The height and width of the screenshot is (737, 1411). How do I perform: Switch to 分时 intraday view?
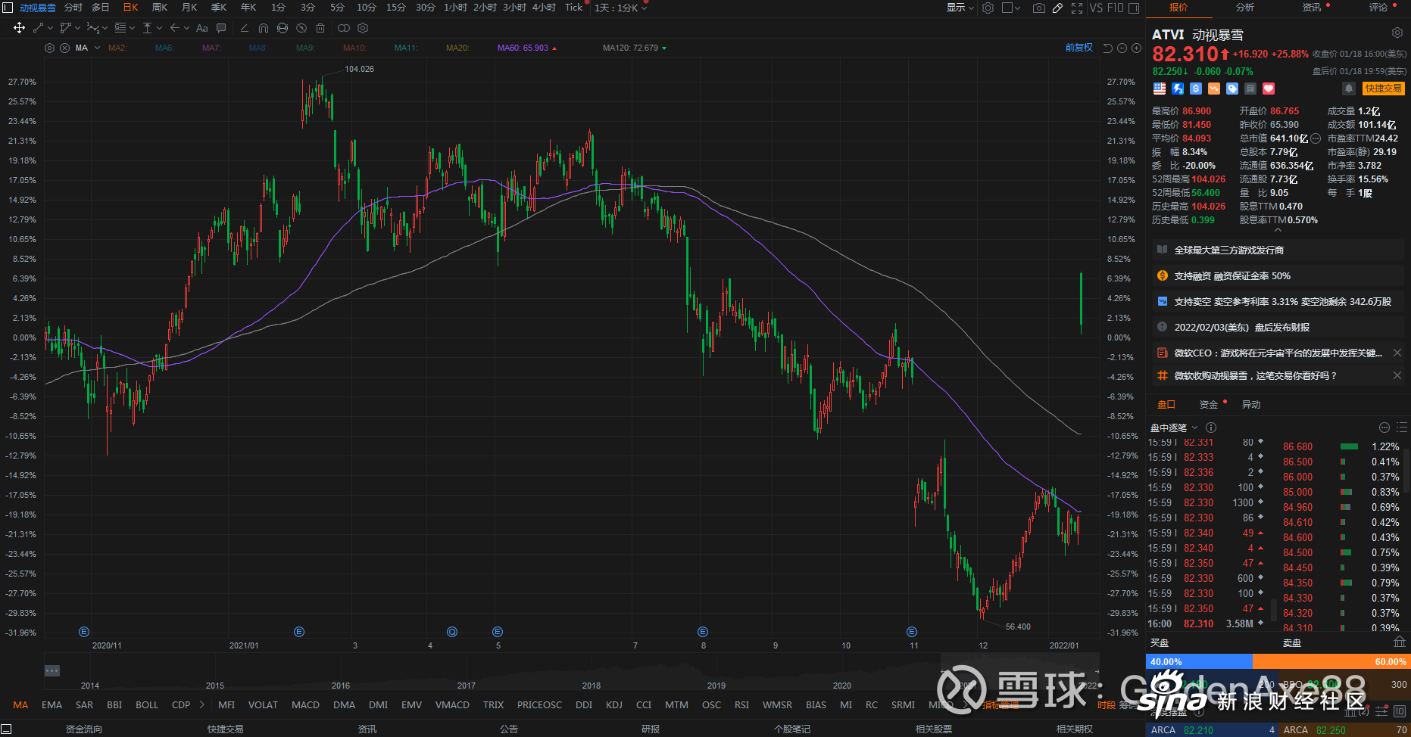[x=73, y=8]
